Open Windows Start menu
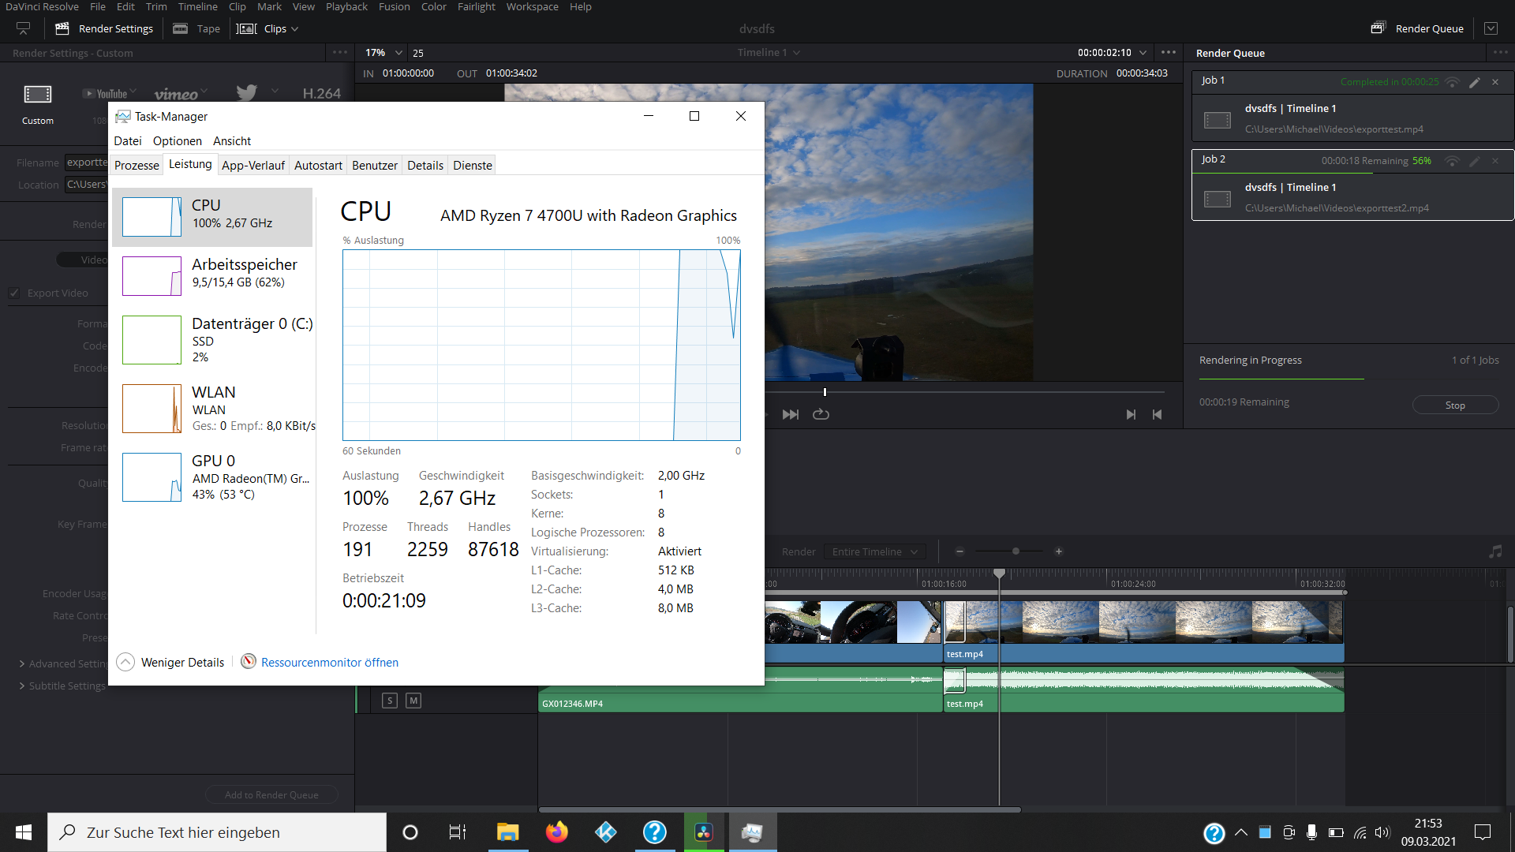 pyautogui.click(x=24, y=832)
